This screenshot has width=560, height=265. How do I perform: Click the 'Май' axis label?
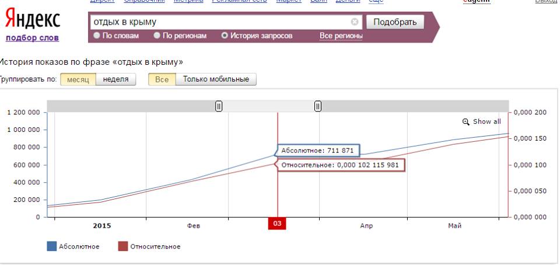click(455, 226)
